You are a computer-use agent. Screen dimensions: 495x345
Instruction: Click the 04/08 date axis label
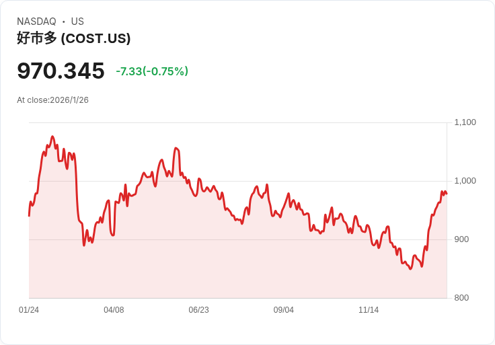point(114,310)
